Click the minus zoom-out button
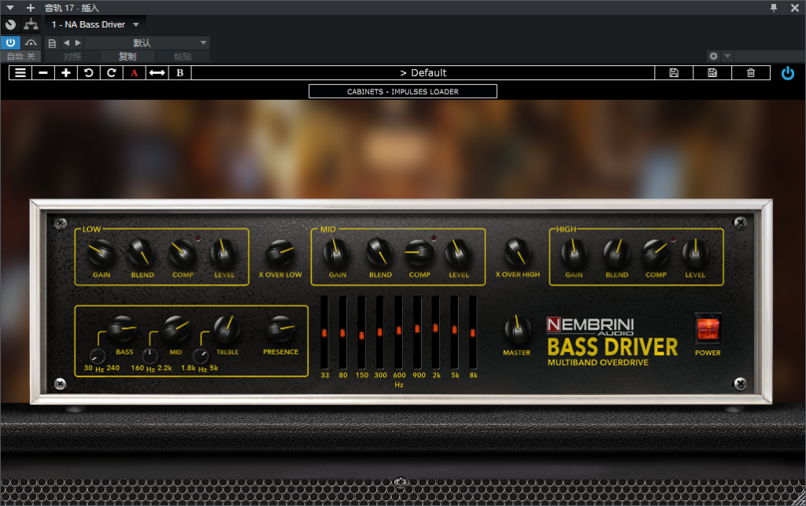The height and width of the screenshot is (506, 806). [43, 73]
